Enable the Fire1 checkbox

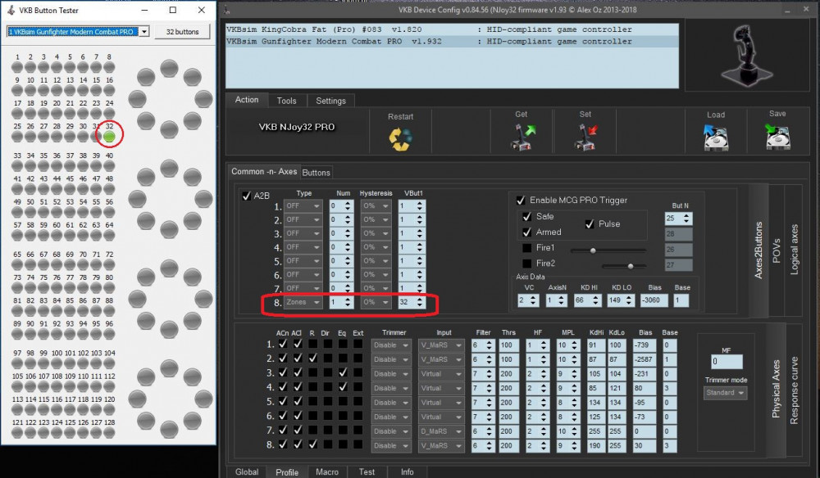point(526,247)
